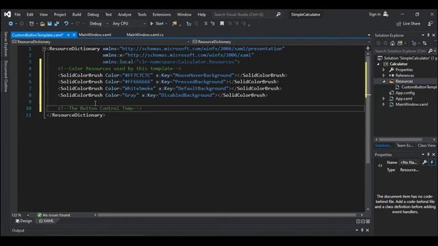This screenshot has width=438, height=246.
Task: Expand MainWindow.xaml node in Solution Explorer
Action: coord(384,105)
